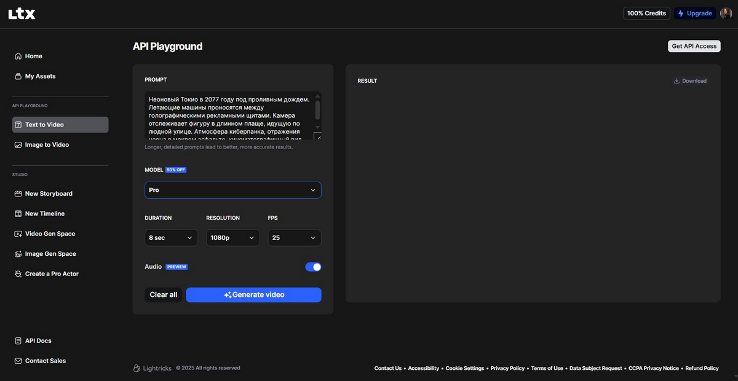Screen dimensions: 738x381
Task: Click inside the prompt text field
Action: click(228, 115)
